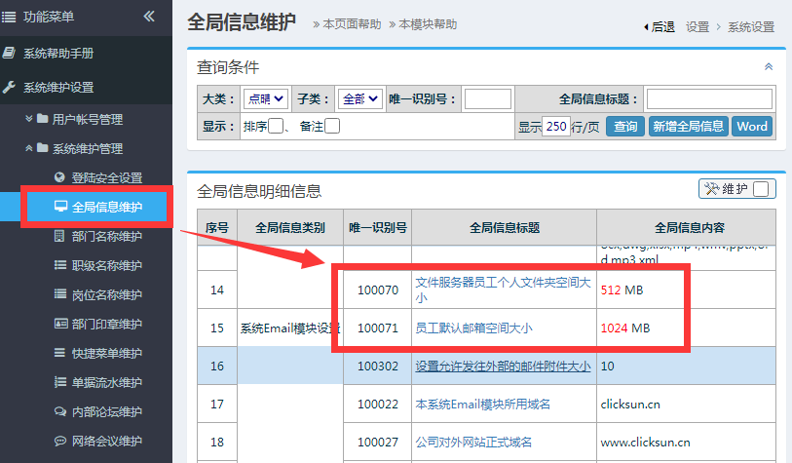Click the rows-per-page field showing 250
792x463 pixels.
[x=556, y=127]
